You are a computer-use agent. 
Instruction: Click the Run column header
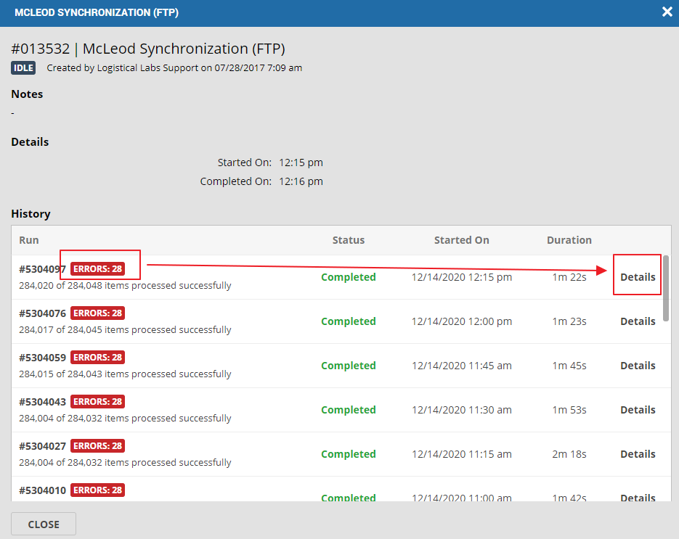tap(29, 239)
